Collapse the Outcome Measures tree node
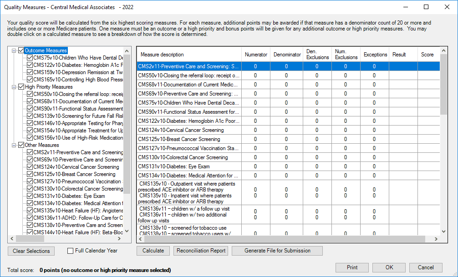The width and height of the screenshot is (458, 277). 14,50
